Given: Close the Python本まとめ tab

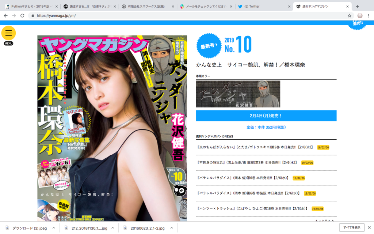Looking at the screenshot, I should 57,7.
